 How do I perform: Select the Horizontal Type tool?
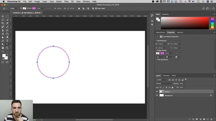(7, 41)
